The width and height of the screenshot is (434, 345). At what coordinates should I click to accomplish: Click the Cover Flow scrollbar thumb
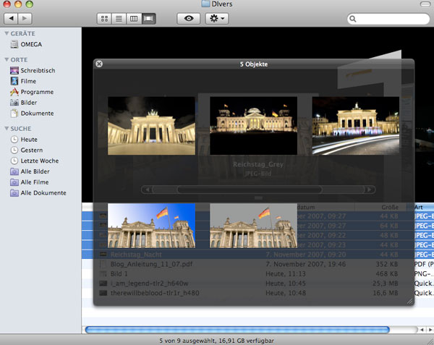pyautogui.click(x=250, y=189)
